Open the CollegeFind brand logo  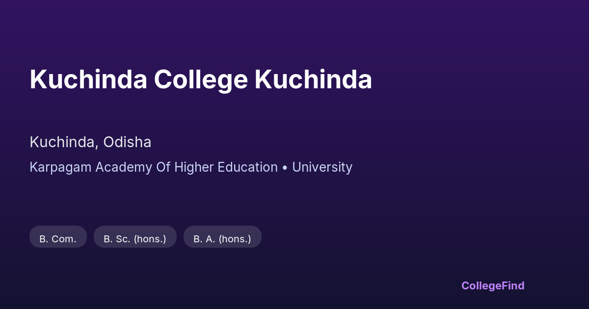pos(493,285)
